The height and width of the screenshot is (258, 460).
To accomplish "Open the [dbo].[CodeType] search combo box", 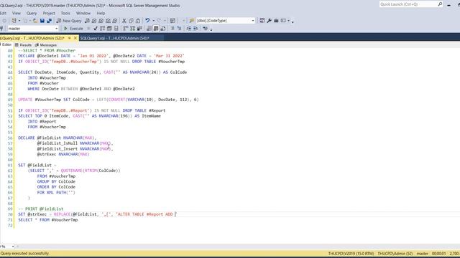I will click(x=226, y=21).
